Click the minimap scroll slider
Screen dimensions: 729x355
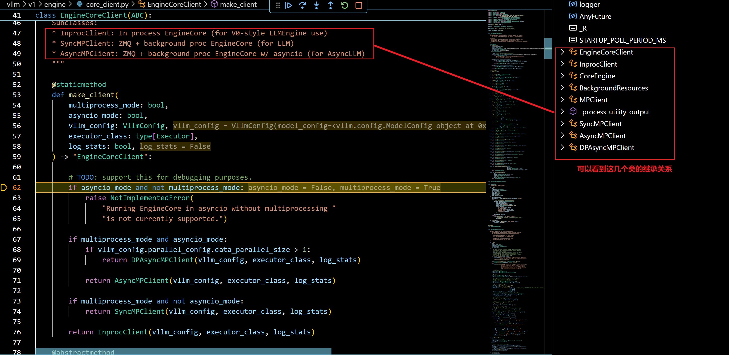pyautogui.click(x=548, y=48)
